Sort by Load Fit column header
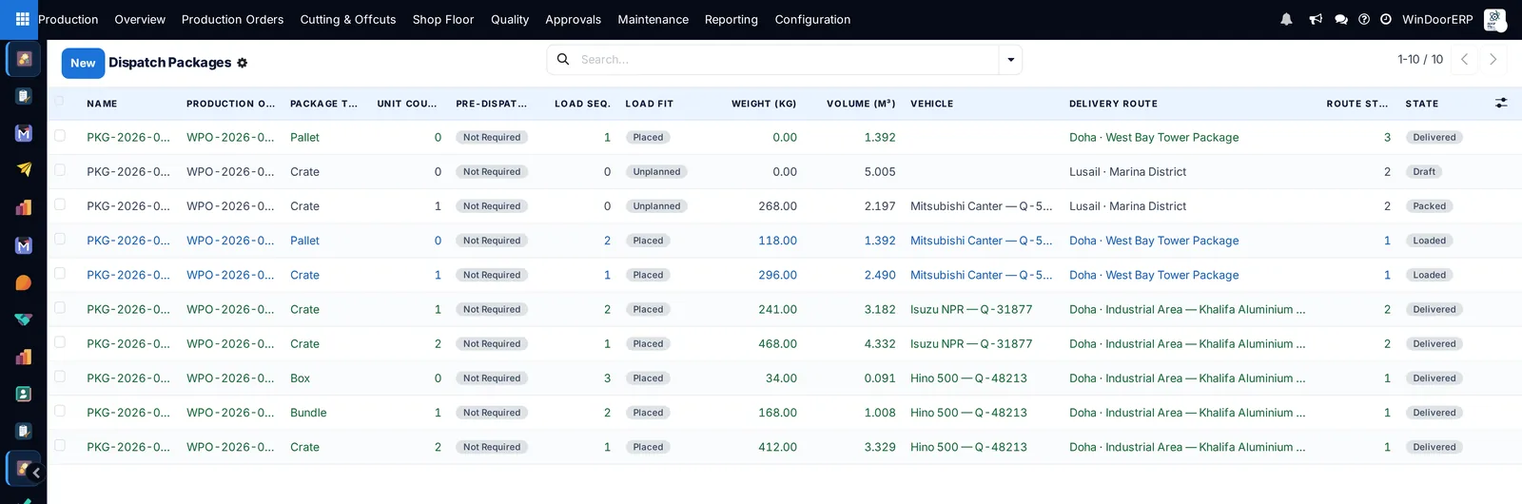This screenshot has width=1522, height=504. click(650, 104)
